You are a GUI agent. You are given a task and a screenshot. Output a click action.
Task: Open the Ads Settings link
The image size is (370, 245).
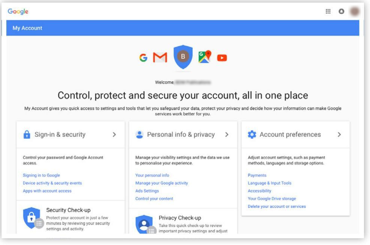pos(147,191)
